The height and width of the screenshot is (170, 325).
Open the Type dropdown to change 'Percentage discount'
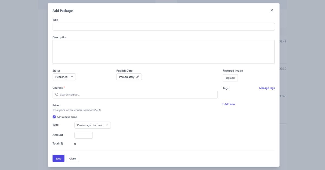click(93, 125)
